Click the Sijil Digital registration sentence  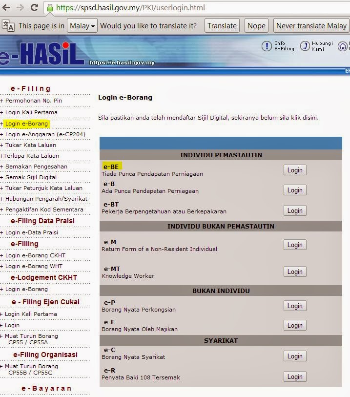click(x=208, y=118)
